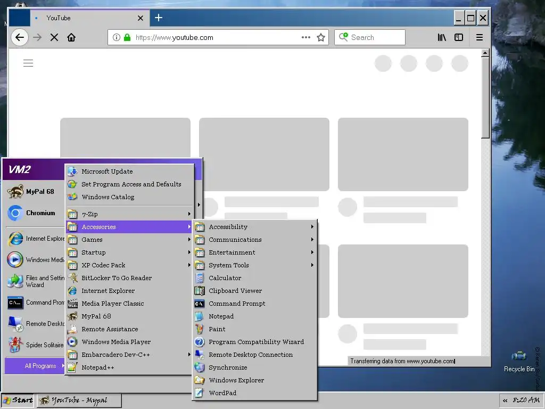Close the YouTube tab
This screenshot has width=545, height=409.
pyautogui.click(x=141, y=18)
